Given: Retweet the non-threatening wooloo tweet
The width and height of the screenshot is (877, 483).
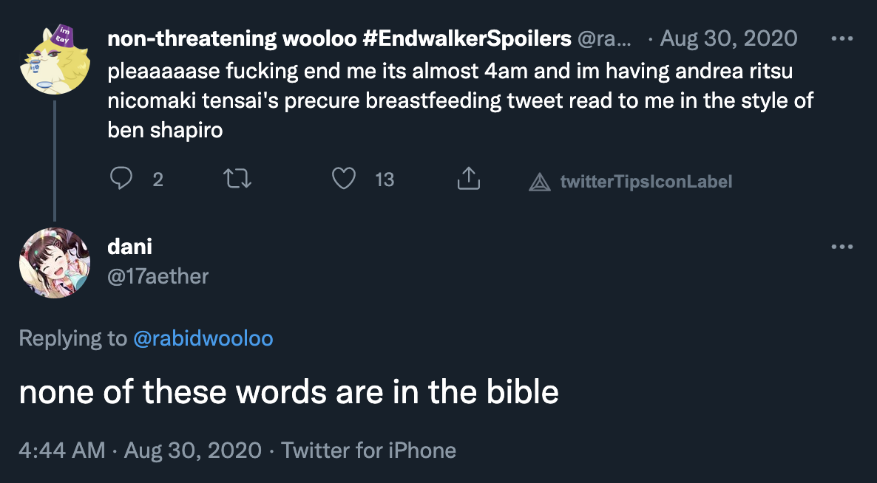Looking at the screenshot, I should click(x=238, y=179).
